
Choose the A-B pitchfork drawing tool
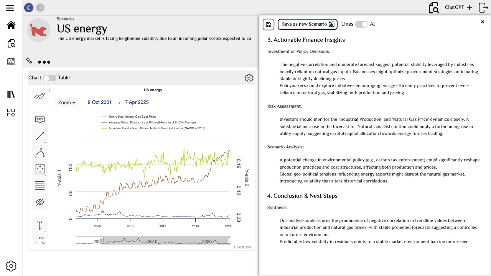coord(40,153)
